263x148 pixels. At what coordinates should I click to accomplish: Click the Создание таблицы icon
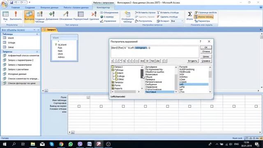40,17
